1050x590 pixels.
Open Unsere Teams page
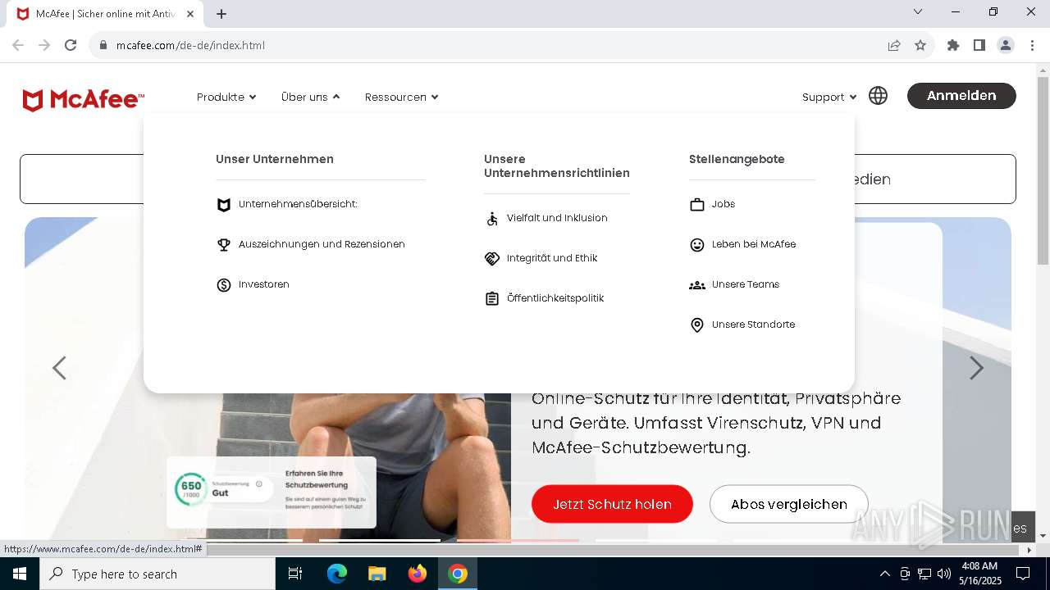coord(746,284)
